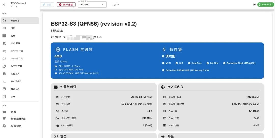
Task: Click the NVS 检查 database search icon
Action: tap(4, 43)
